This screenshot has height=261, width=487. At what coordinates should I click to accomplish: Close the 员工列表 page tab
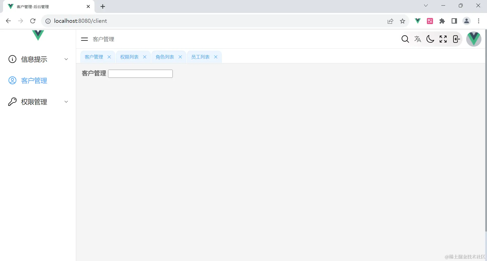point(216,57)
